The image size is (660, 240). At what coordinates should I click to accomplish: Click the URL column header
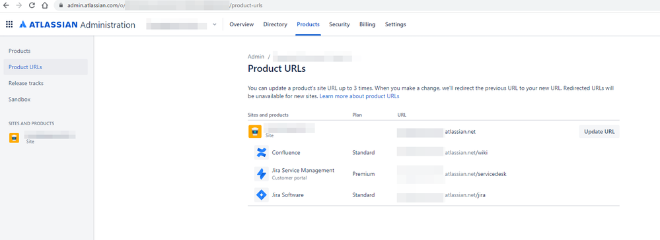click(x=402, y=115)
